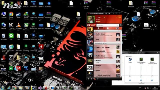Mute GeForce Experience Share in Volume Mixer
Image resolution: width=160 pixels, height=90 pixels.
[152, 80]
